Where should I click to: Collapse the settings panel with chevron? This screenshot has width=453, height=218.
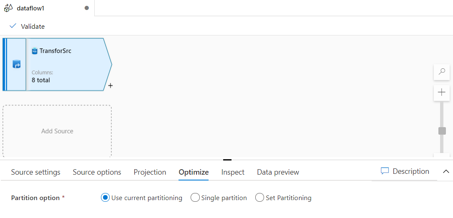pos(446,171)
